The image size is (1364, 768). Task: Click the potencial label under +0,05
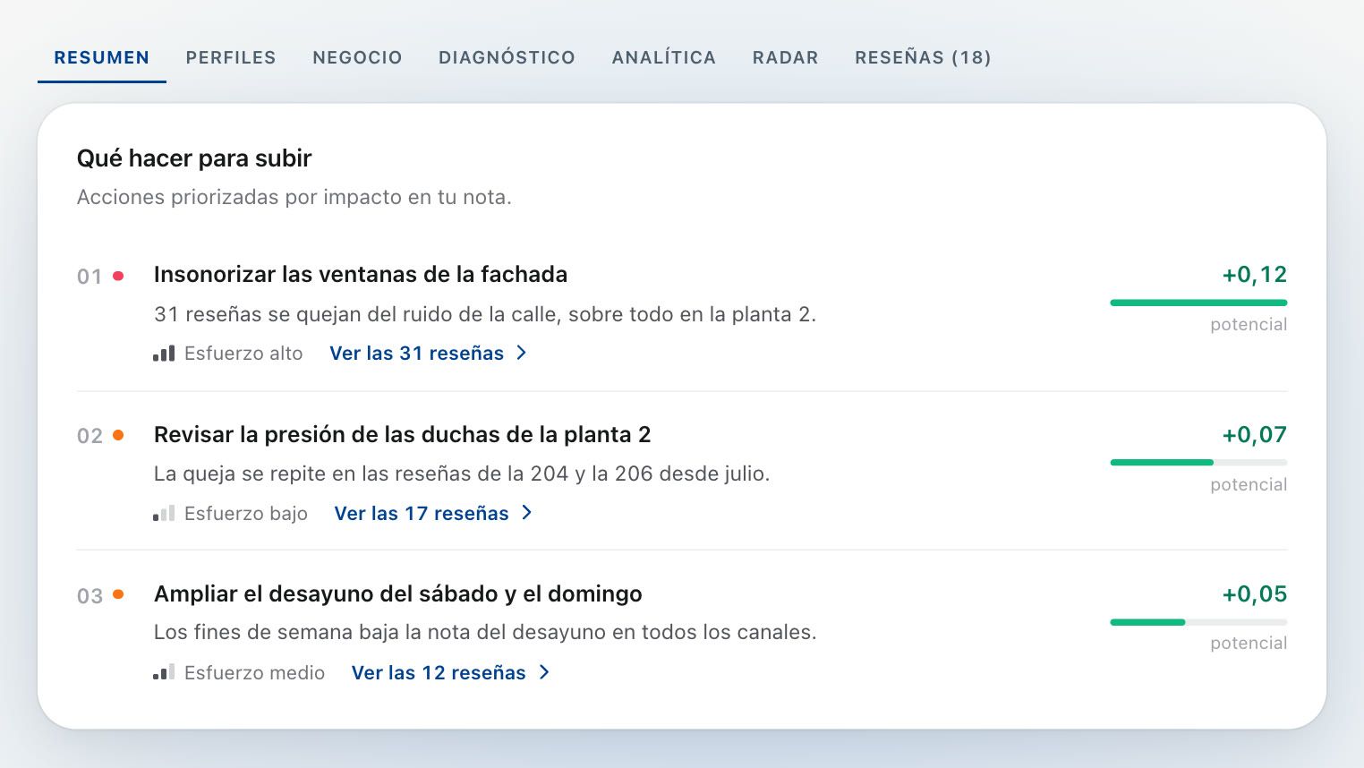pos(1249,644)
